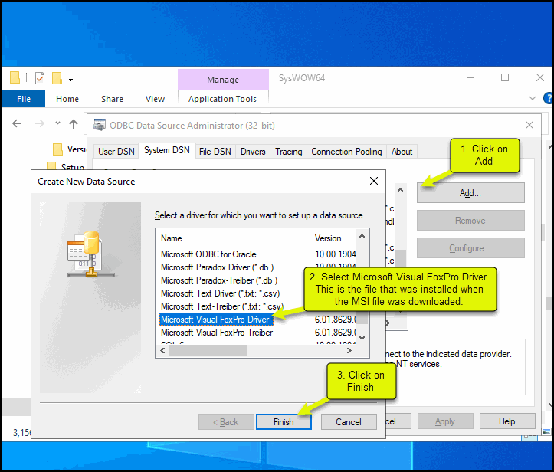The width and height of the screenshot is (554, 472).
Task: Close the SysWOW64 Explorer window
Action: click(x=540, y=77)
